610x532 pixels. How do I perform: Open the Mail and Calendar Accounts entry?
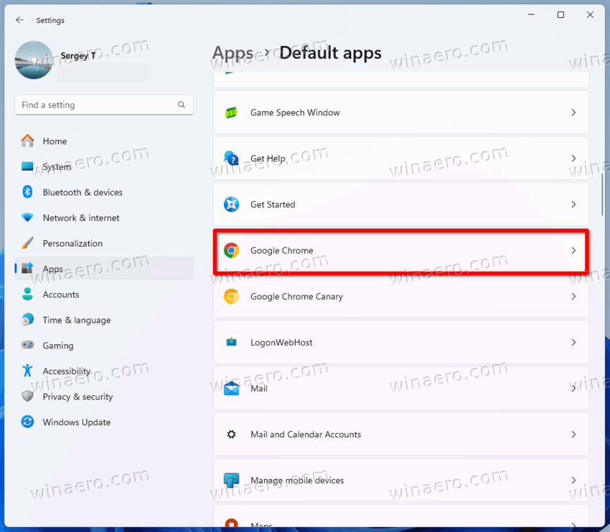click(x=401, y=434)
